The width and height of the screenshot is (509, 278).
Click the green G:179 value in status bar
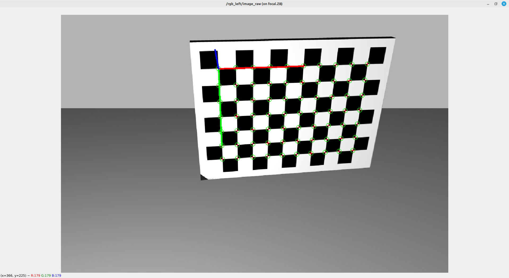46,276
